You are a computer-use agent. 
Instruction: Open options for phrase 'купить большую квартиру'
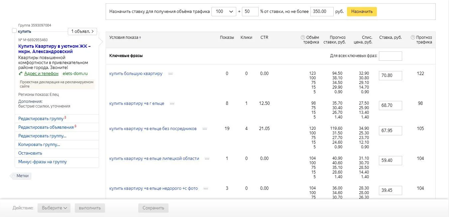(x=170, y=74)
